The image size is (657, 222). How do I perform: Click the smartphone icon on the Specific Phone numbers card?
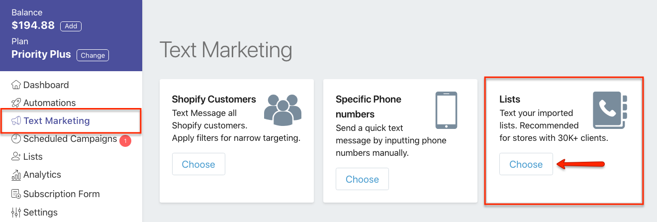[x=446, y=110]
